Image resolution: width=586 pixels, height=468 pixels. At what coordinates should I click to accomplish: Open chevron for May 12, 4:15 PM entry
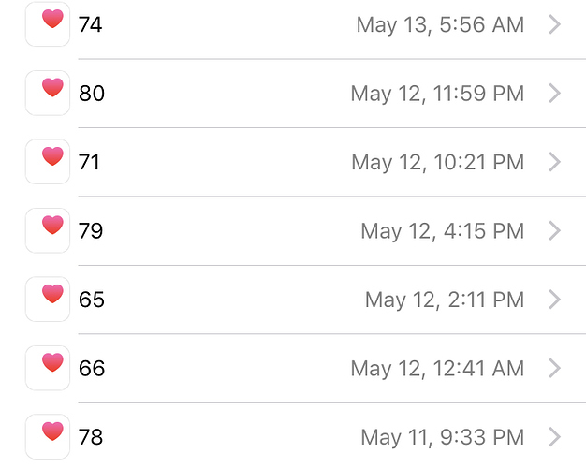[554, 230]
